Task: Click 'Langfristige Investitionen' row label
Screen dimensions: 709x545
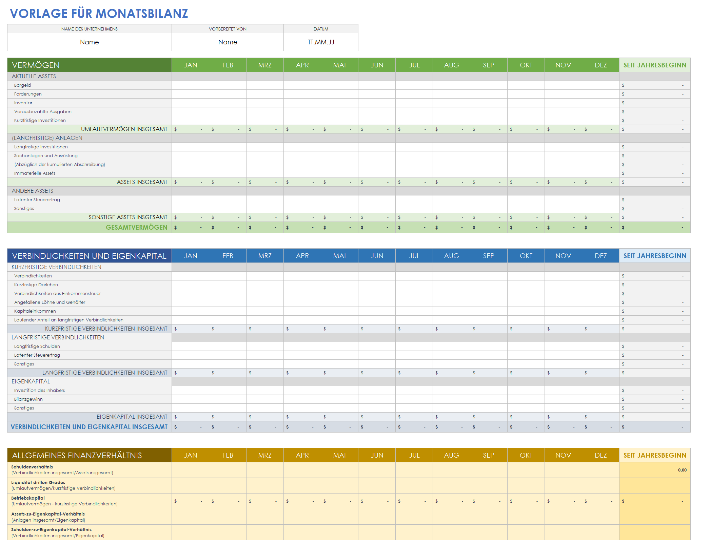Action: [41, 147]
